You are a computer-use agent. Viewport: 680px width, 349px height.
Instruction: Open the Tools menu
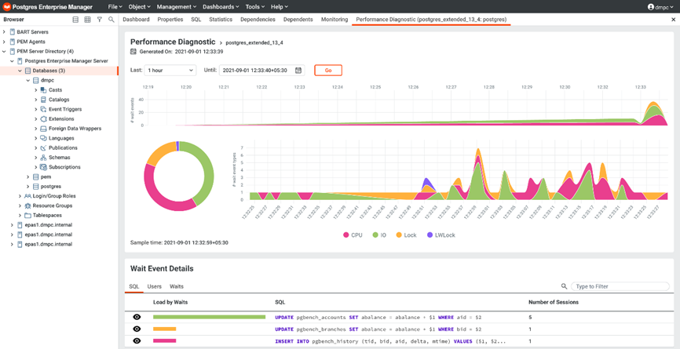[x=255, y=7]
